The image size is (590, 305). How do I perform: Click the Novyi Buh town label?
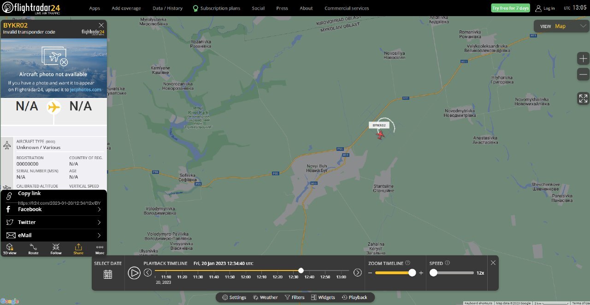pos(316,168)
